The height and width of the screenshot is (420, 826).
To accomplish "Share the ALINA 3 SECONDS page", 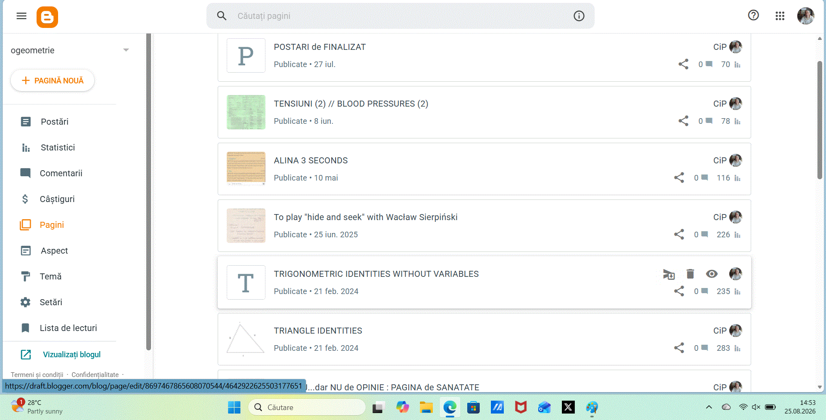I will (x=679, y=178).
